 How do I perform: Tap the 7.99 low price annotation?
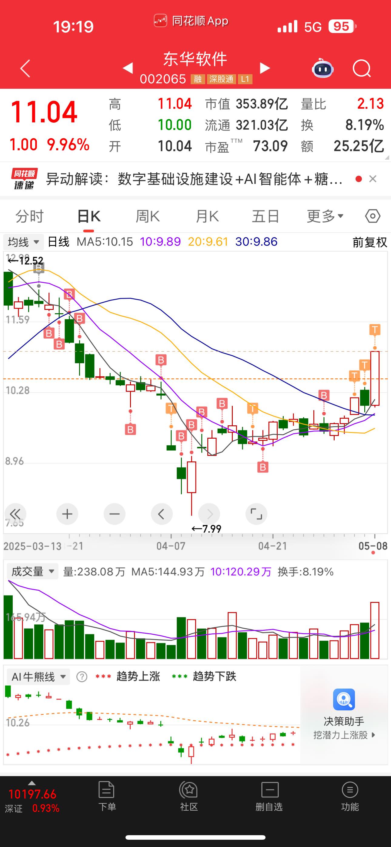(x=206, y=529)
